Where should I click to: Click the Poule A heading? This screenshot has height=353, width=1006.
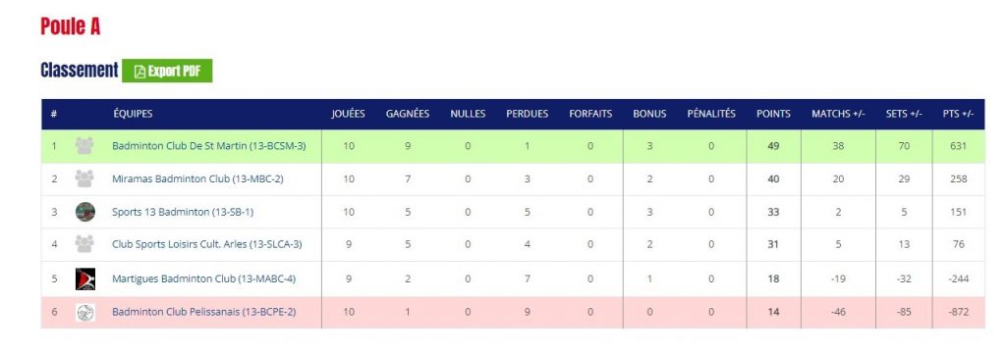pos(70,26)
